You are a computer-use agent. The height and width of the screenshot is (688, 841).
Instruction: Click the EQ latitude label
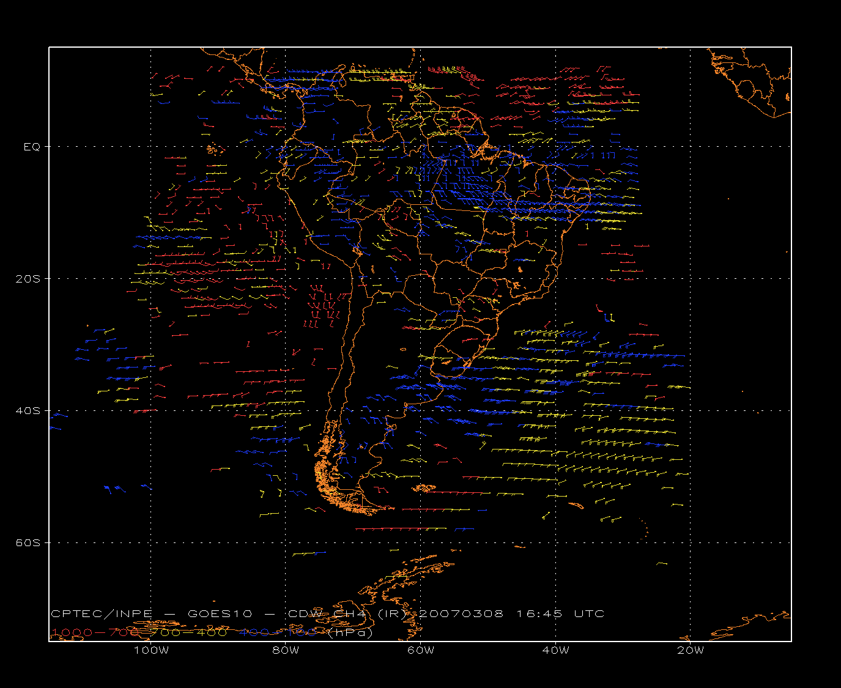click(x=32, y=147)
